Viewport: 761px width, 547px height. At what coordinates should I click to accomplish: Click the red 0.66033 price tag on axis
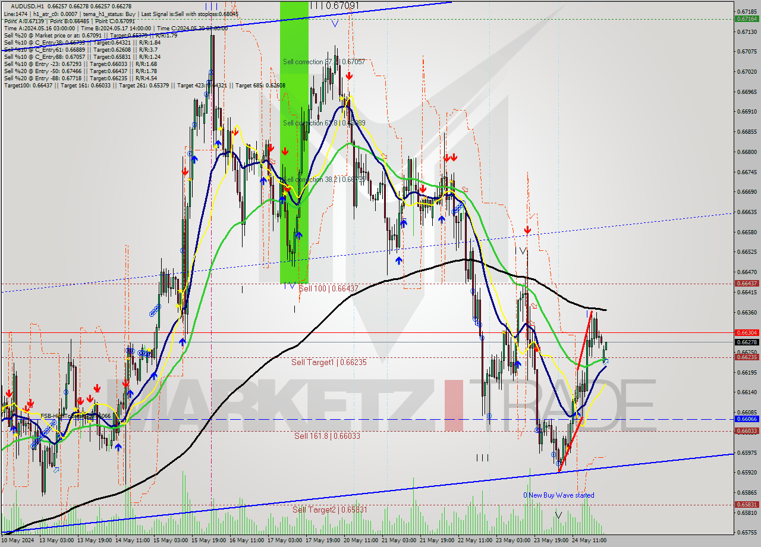click(x=747, y=431)
